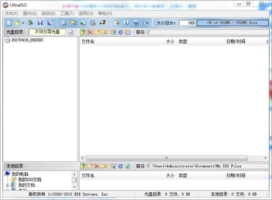The image size is (272, 200).
Task: Save the image with the floppy disk icon
Action: pos(40,23)
